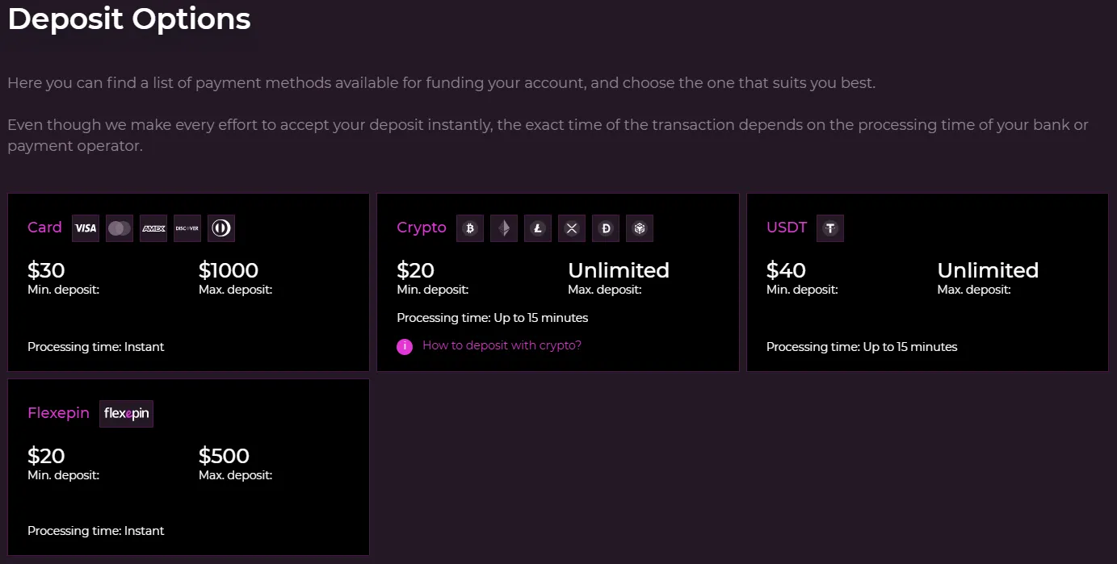Click the Mastercard icon
Screen dimensions: 1117x564
click(120, 228)
